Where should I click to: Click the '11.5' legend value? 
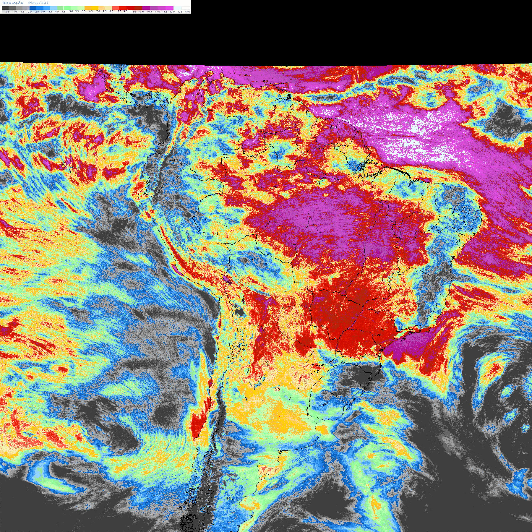point(165,12)
